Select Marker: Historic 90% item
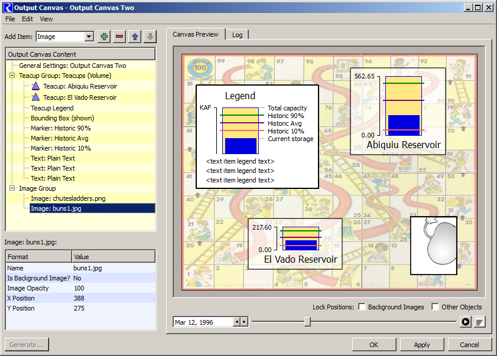This screenshot has height=356, width=497. [61, 128]
